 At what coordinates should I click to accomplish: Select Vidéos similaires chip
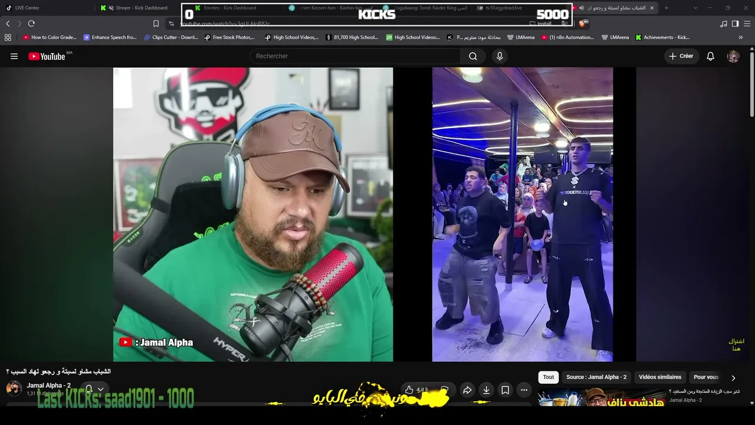pyautogui.click(x=660, y=377)
